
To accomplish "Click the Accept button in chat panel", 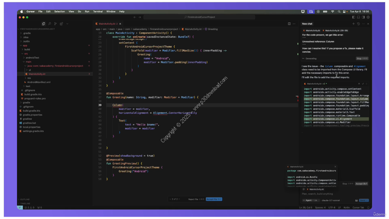I will [362, 184].
